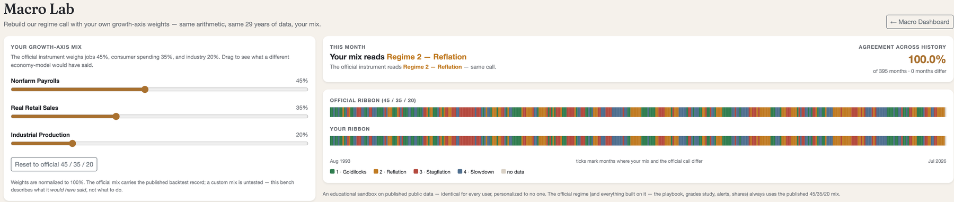Click the Your Ribbon timeline bar

tap(638, 140)
